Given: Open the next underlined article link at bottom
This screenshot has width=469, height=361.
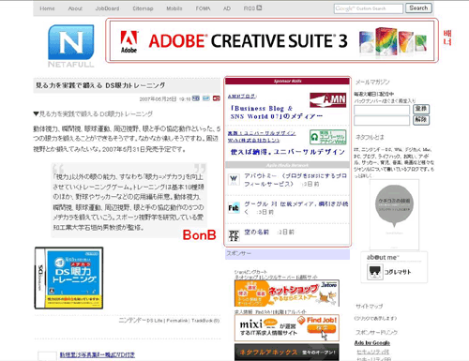Looking at the screenshot, I should click(x=98, y=354).
